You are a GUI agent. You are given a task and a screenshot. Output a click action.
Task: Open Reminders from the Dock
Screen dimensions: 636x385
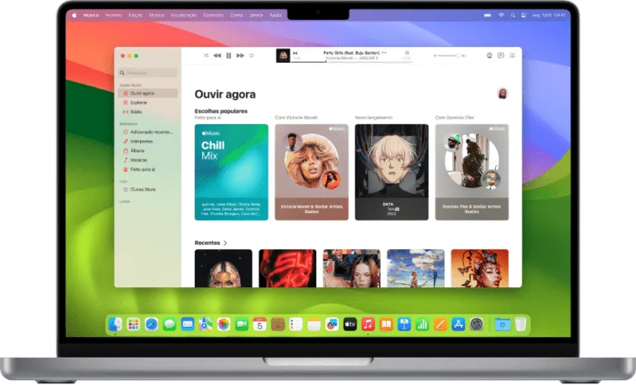tap(296, 325)
